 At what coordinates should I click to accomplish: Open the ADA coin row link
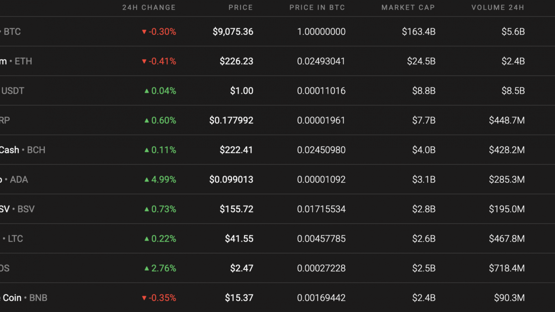(14, 180)
